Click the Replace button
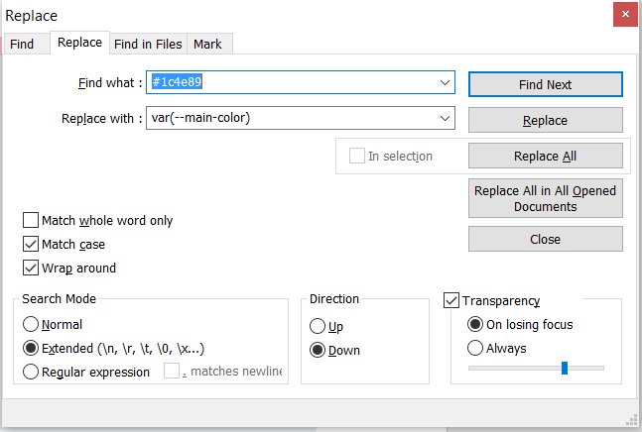Viewport: 642px width, 432px height. coord(546,120)
